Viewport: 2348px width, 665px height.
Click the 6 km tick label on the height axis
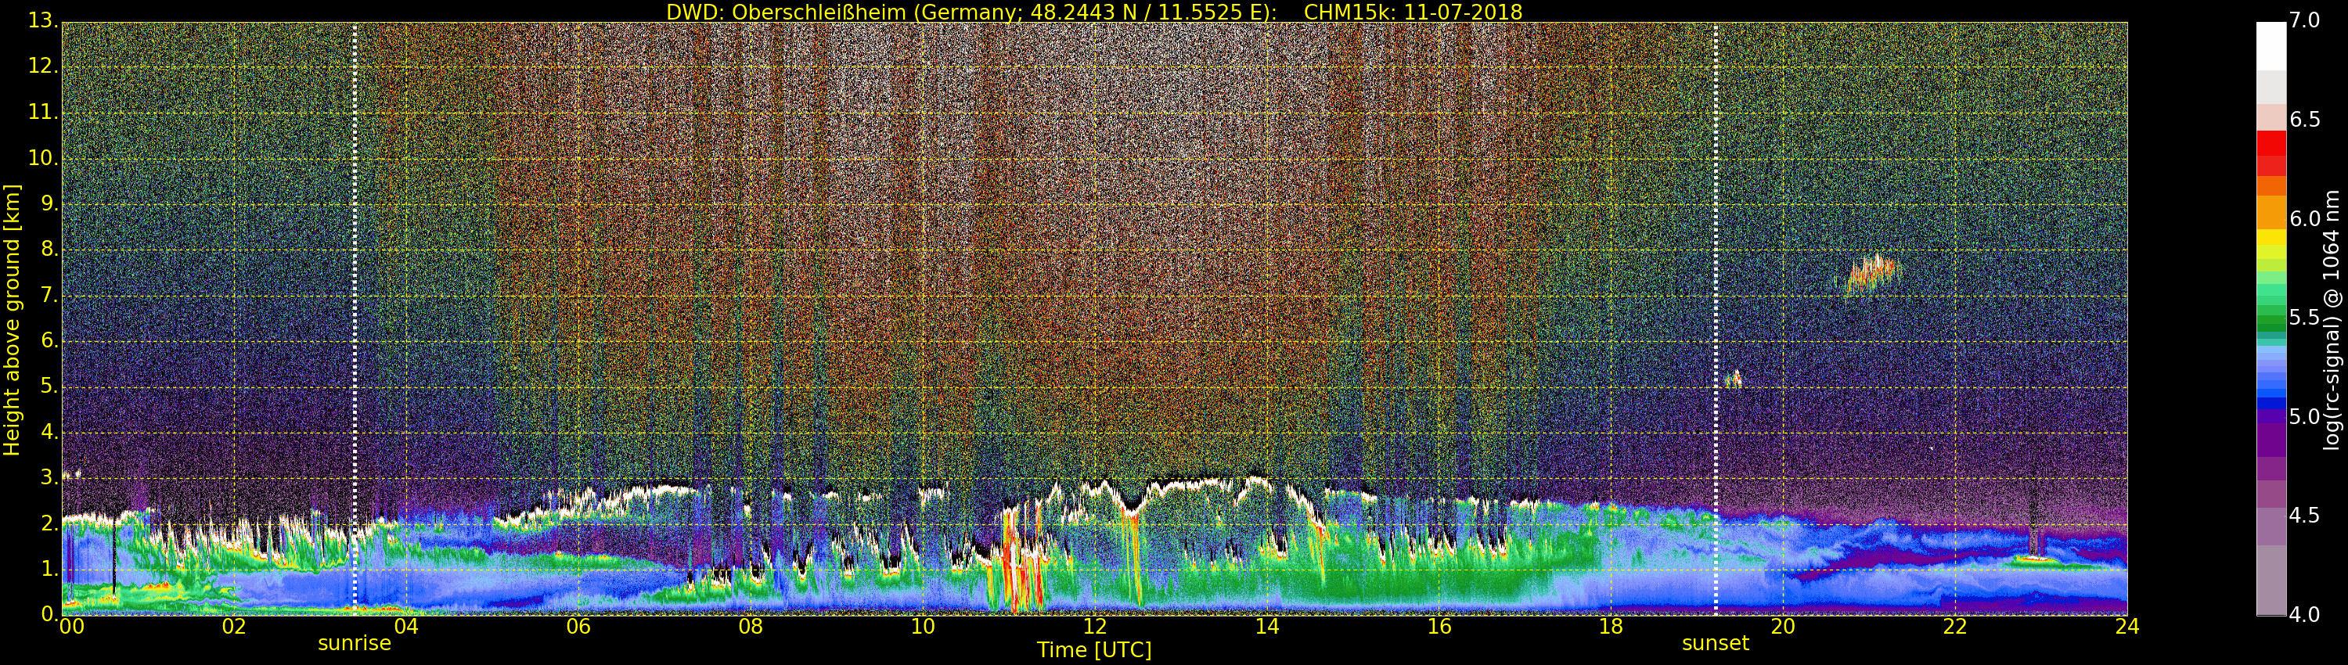tap(49, 340)
